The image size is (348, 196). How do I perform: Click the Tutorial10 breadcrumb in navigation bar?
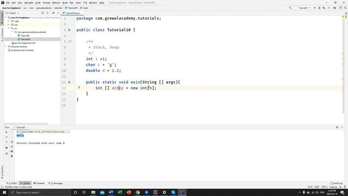point(71,8)
